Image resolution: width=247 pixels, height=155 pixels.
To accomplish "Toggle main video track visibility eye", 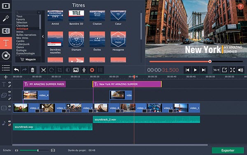I will (x=9, y=106).
